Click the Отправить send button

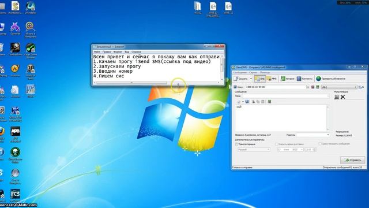352,160
